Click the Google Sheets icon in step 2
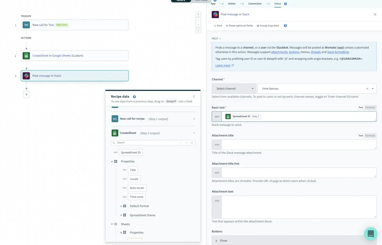Screen dimensions: 382x245 coord(26,56)
